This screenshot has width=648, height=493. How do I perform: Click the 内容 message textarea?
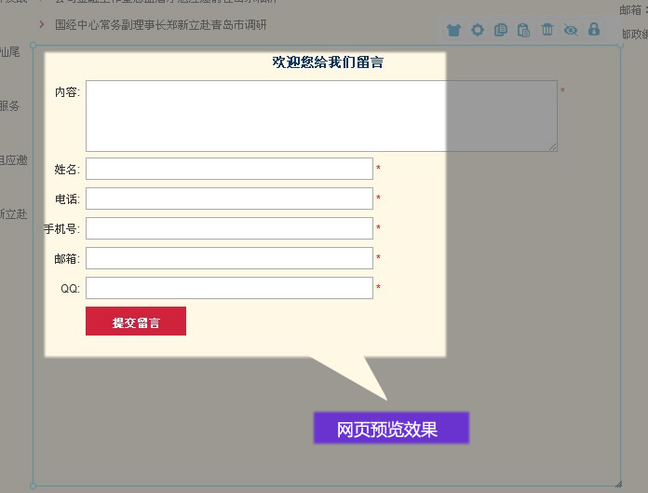tap(321, 116)
